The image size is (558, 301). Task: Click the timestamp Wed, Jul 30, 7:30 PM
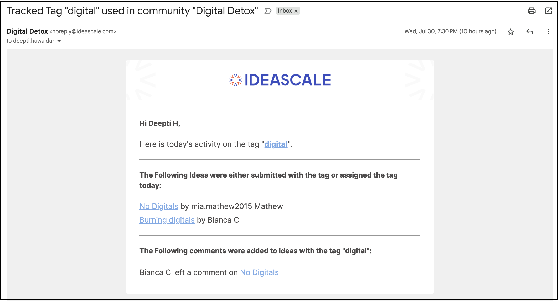click(x=450, y=31)
